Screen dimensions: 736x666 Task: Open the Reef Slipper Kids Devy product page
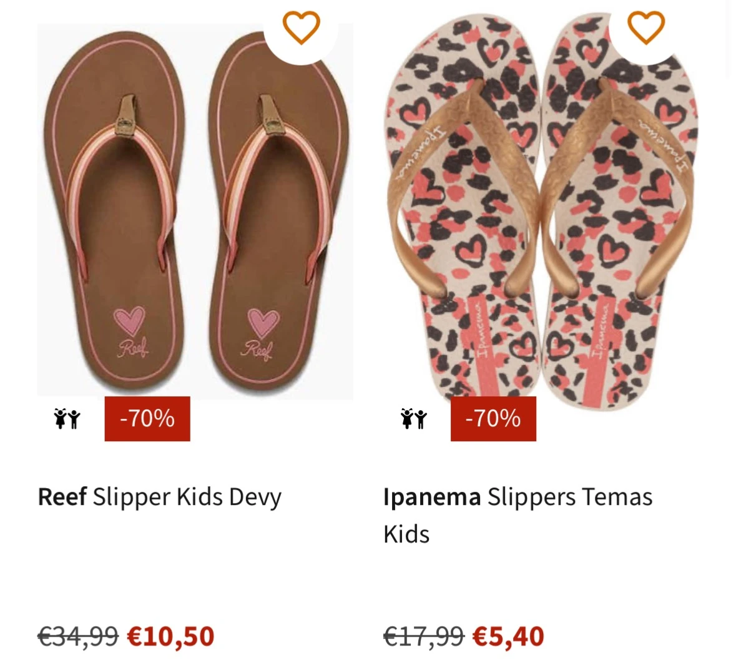point(160,497)
